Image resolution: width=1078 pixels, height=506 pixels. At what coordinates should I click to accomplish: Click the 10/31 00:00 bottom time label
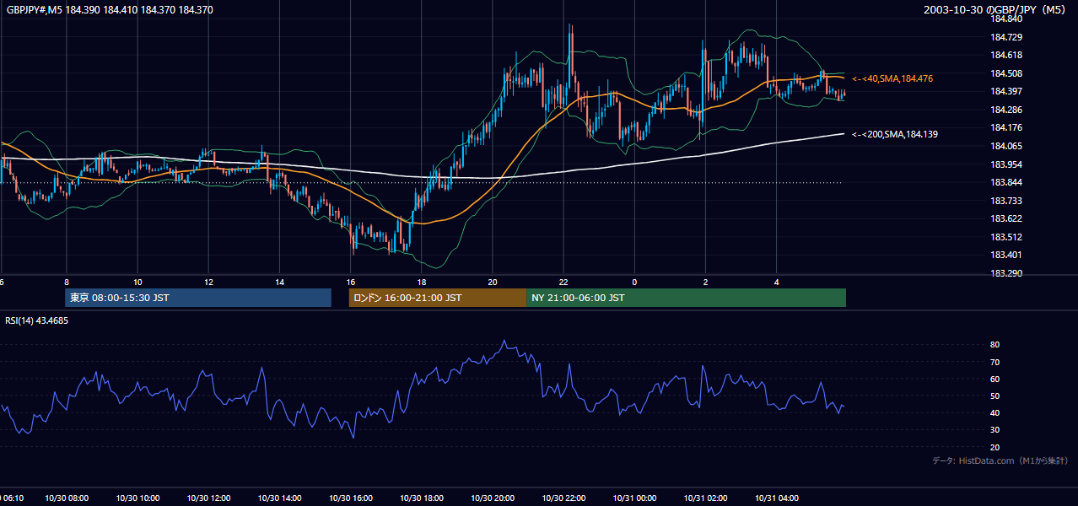(634, 498)
